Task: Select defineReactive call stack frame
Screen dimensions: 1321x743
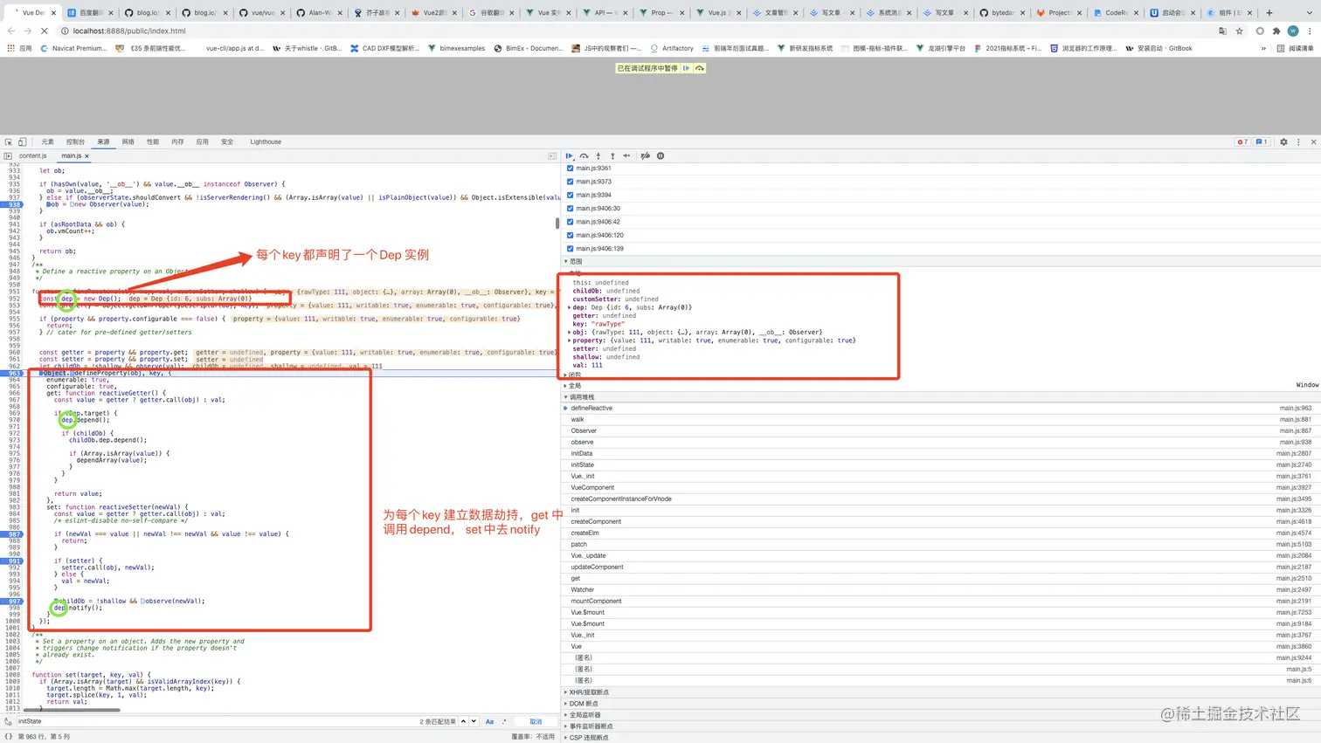Action: click(940, 408)
